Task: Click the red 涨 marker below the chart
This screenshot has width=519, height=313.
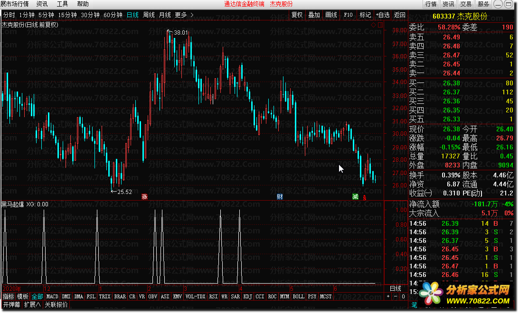Action: tap(144, 197)
